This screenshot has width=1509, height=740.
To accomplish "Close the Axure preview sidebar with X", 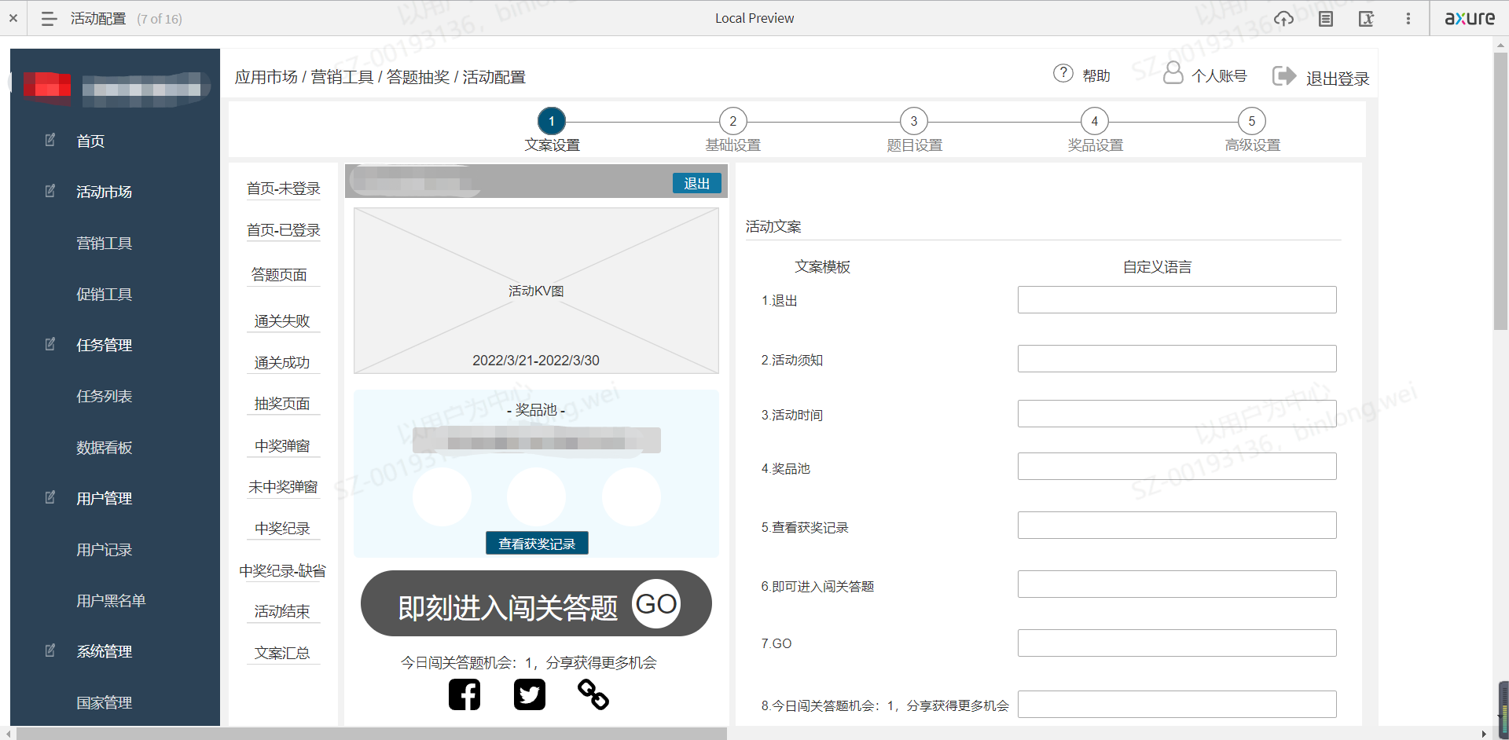I will [x=13, y=18].
